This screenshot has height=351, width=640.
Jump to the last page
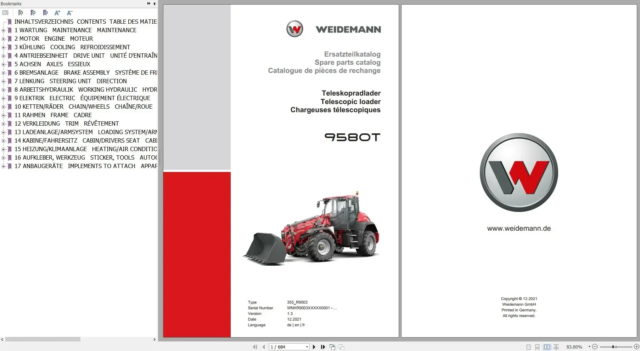323,347
